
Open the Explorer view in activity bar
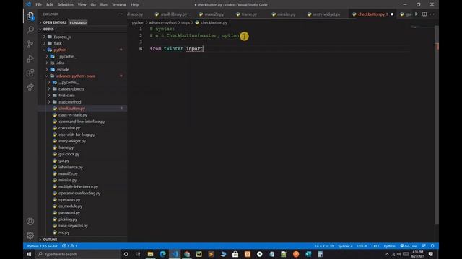pyautogui.click(x=30, y=16)
